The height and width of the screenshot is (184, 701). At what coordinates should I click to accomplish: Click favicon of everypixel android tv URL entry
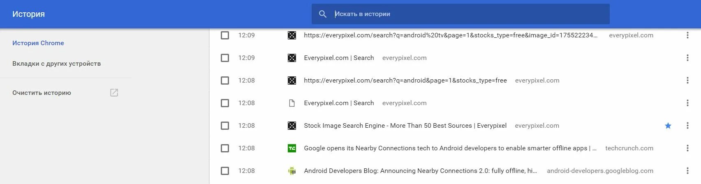coord(292,35)
